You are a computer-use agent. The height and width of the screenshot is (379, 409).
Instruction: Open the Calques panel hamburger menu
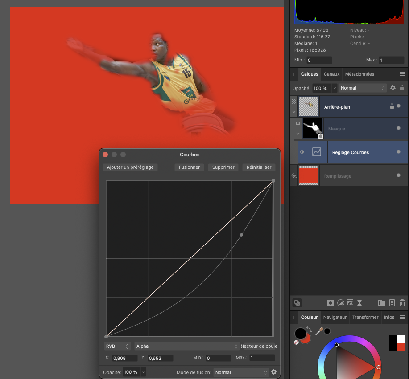tap(402, 74)
